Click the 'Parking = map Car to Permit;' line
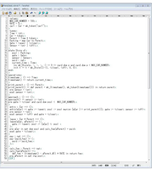This screenshot has width=152, height=170. pyautogui.click(x=27, y=41)
